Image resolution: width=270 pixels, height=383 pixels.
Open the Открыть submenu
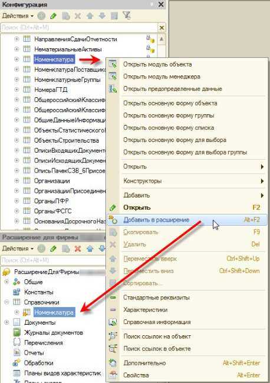(187, 167)
